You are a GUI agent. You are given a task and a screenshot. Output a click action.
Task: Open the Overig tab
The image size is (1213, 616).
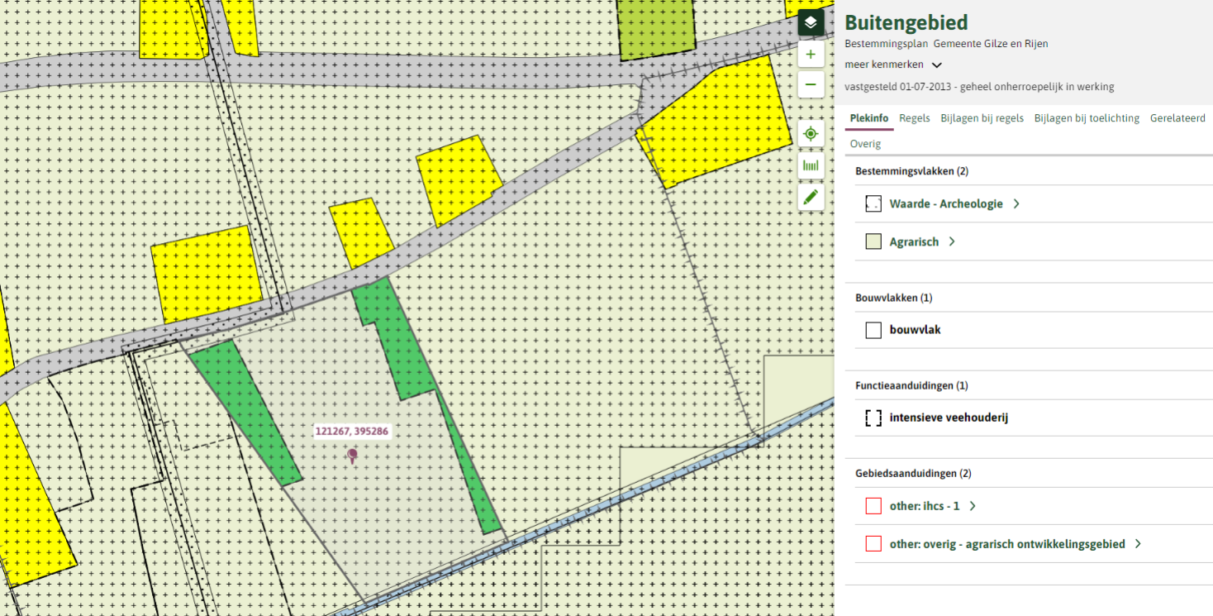(x=865, y=144)
